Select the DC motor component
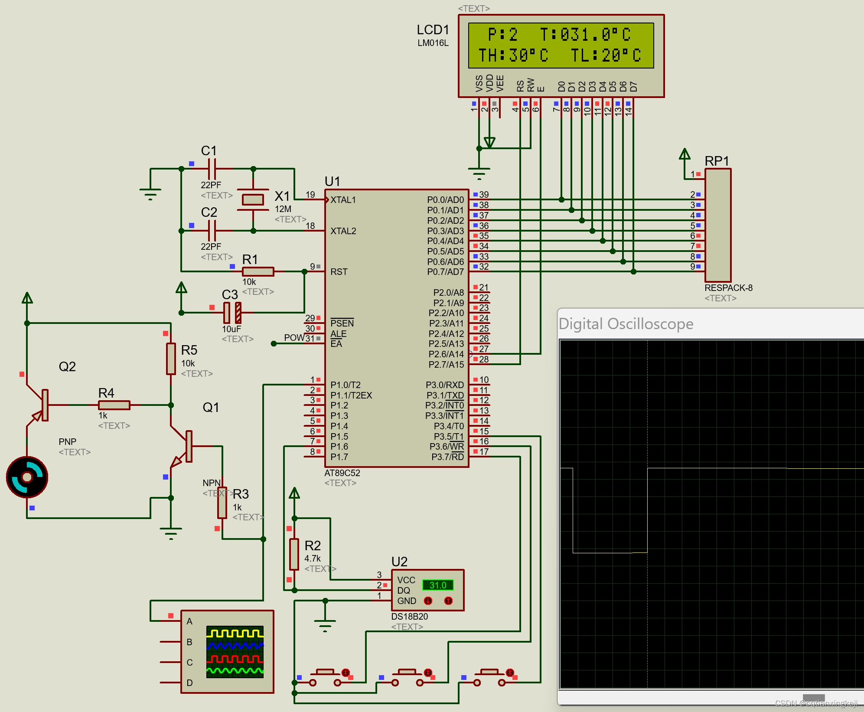The image size is (864, 712). coord(27,477)
